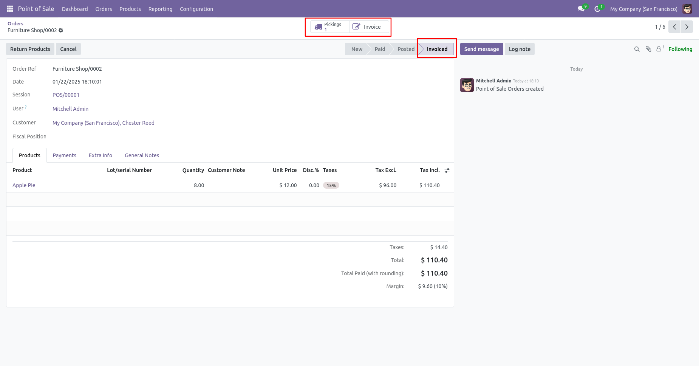Click the margin value $ 9.60 (10%)
The image size is (699, 366).
pyautogui.click(x=433, y=286)
